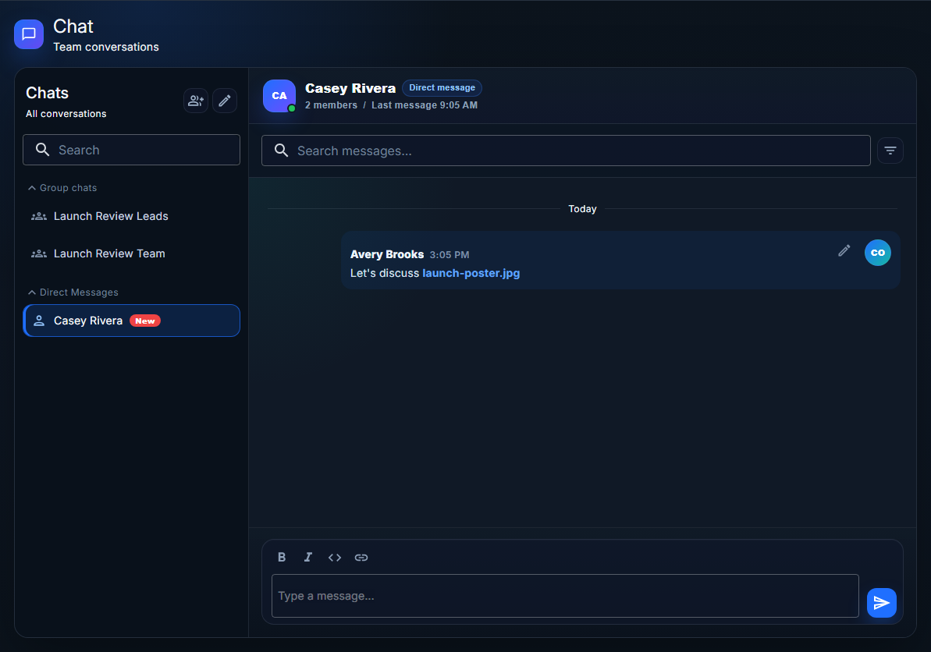Open Launch Review Leads group chat

131,217
